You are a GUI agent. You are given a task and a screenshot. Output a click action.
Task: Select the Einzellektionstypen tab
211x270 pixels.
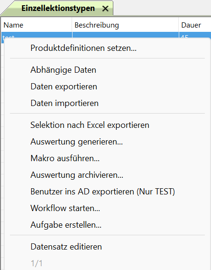point(58,8)
